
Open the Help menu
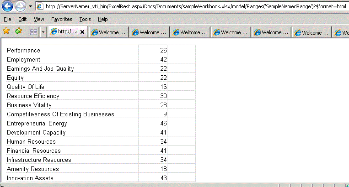click(102, 19)
